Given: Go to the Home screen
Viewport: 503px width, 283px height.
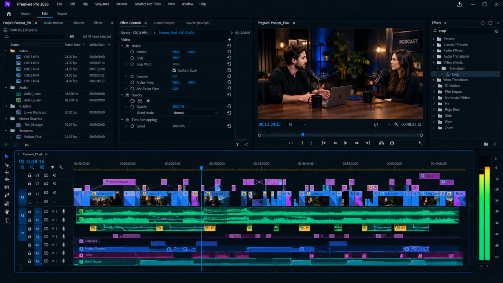Looking at the screenshot, I should 9,14.
